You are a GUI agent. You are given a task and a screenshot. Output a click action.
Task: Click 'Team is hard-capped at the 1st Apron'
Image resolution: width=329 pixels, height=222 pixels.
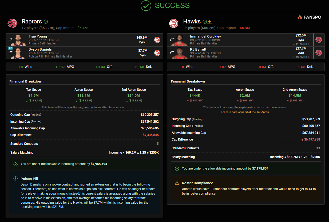coord(245,112)
